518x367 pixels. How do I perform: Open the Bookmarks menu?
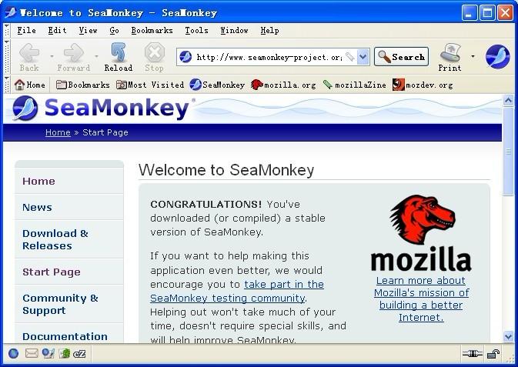click(152, 30)
